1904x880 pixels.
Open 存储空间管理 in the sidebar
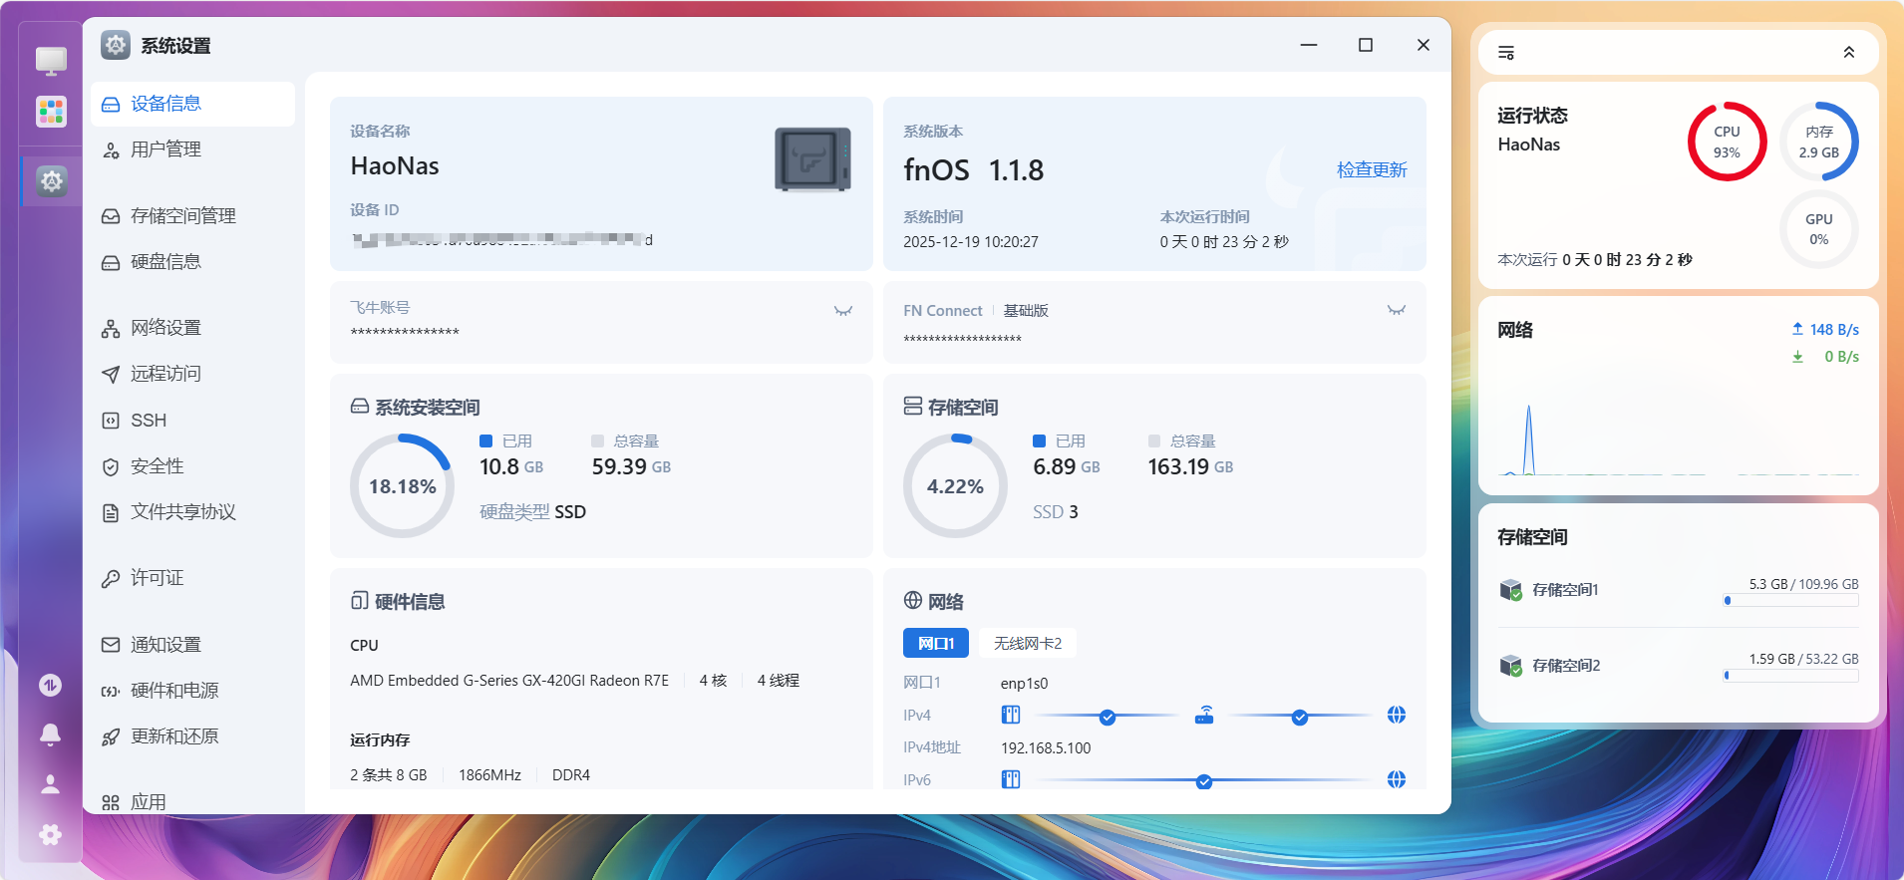click(x=182, y=215)
